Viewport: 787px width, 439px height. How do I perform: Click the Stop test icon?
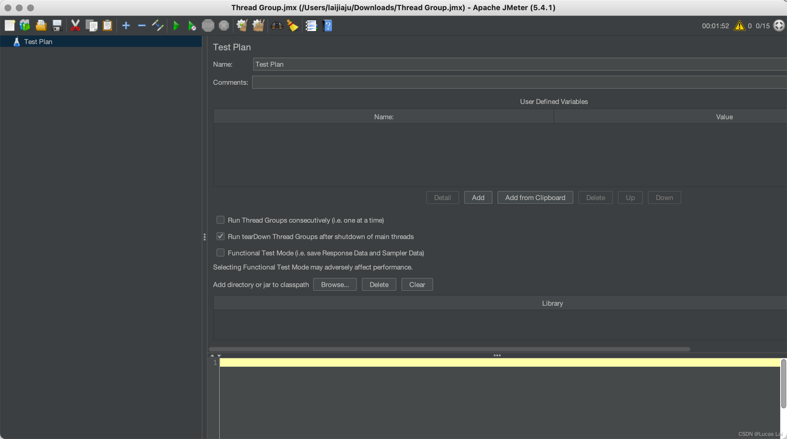208,26
